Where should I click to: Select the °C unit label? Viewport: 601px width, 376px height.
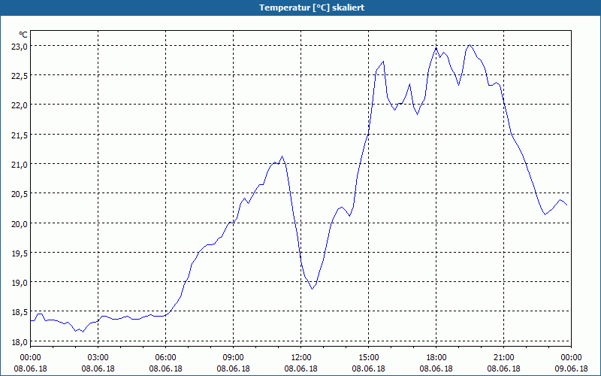tap(23, 35)
